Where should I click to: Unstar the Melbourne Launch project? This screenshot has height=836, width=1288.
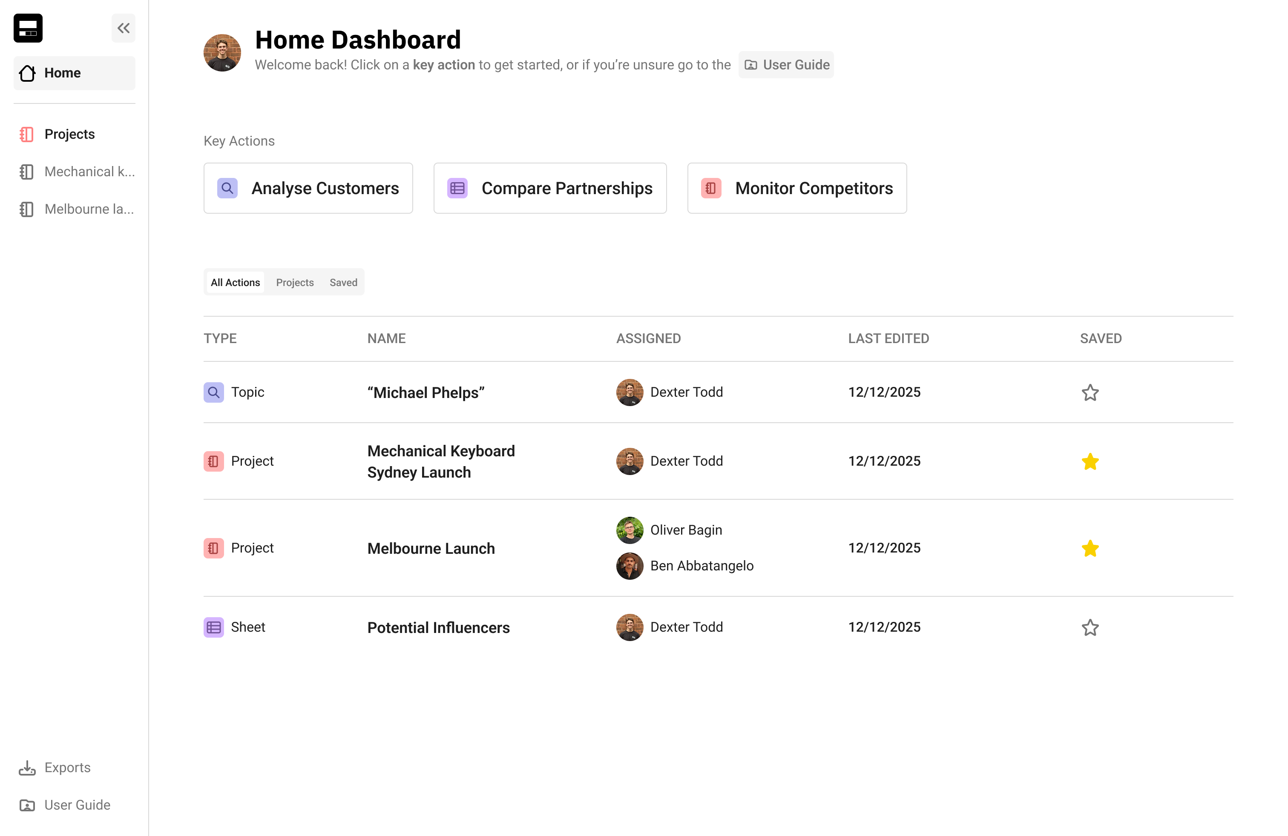click(x=1090, y=548)
